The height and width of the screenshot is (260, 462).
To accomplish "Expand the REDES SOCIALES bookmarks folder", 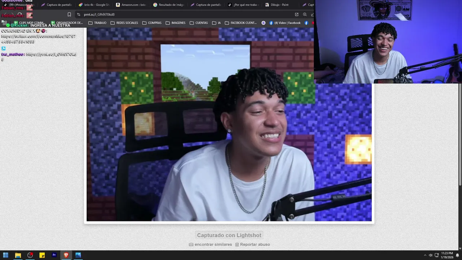I will [124, 23].
